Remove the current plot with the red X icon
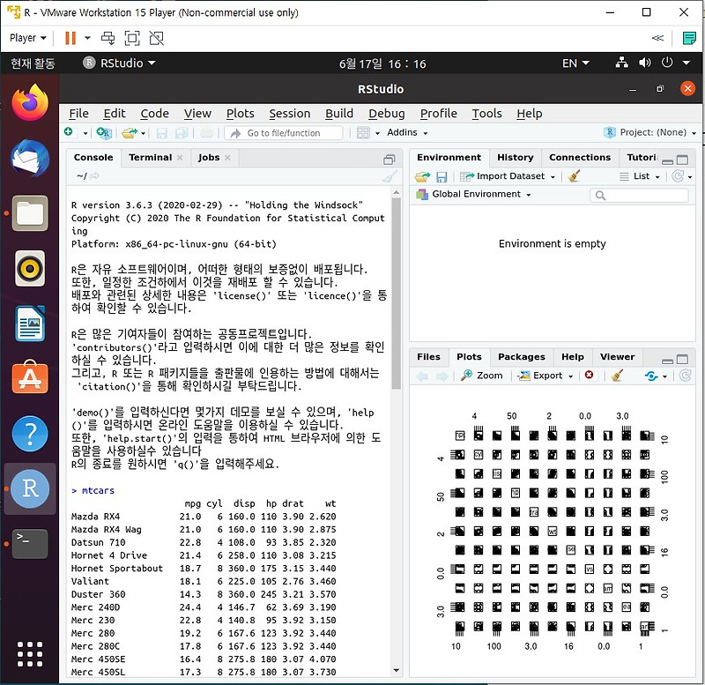This screenshot has width=705, height=685. point(589,376)
